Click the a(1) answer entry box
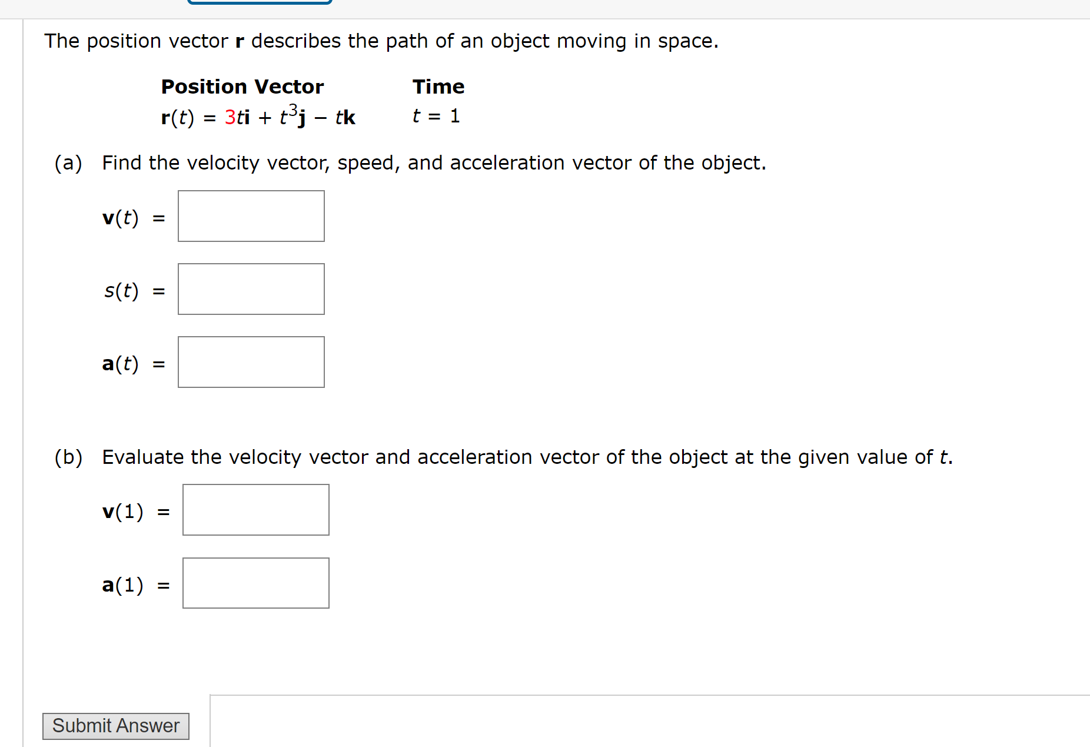This screenshot has width=1090, height=747. click(x=255, y=583)
